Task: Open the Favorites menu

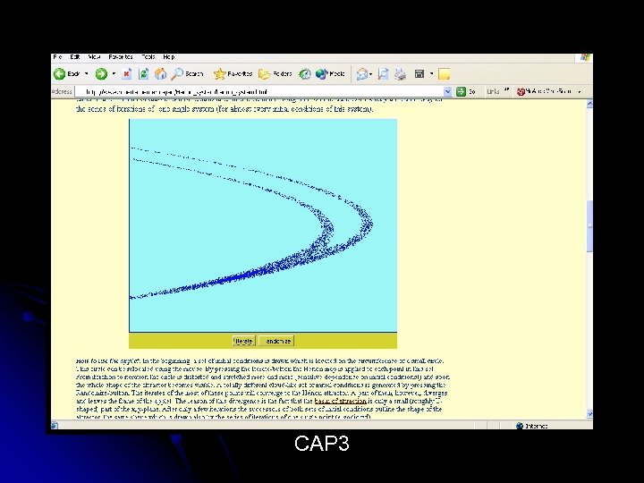Action: pyautogui.click(x=121, y=57)
